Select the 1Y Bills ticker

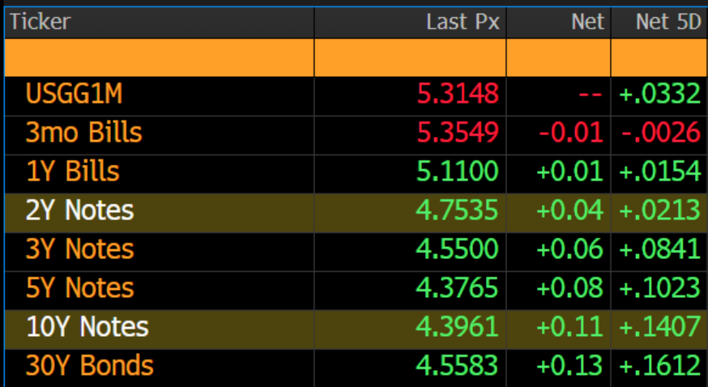(73, 172)
